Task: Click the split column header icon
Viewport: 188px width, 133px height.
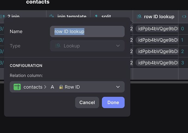Action: (x=96, y=16)
